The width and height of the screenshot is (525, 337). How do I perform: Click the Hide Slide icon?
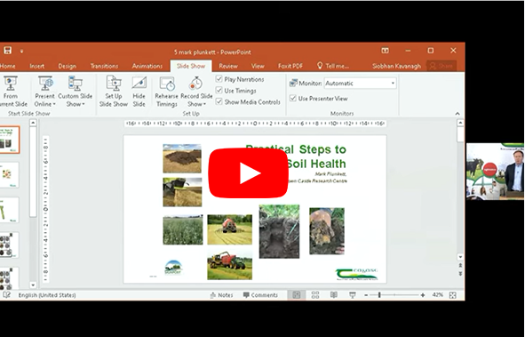(x=139, y=92)
